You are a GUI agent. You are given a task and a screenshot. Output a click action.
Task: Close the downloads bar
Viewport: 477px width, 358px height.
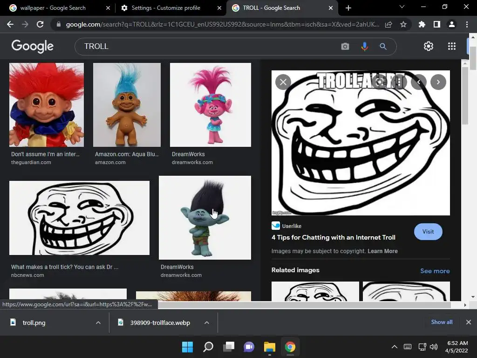[469, 322]
